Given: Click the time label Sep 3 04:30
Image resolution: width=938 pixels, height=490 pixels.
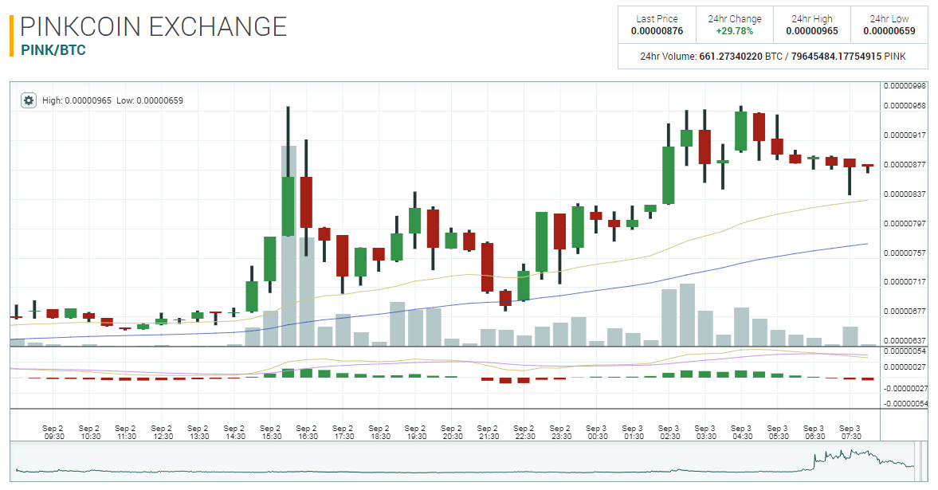Looking at the screenshot, I should 742,432.
